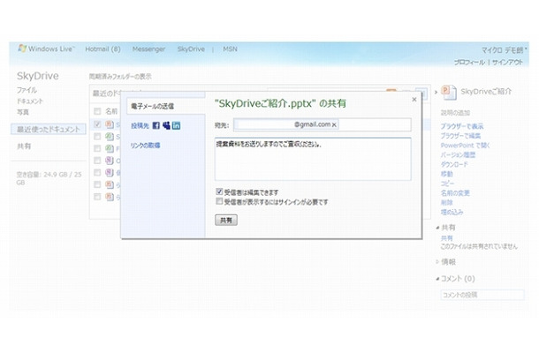This screenshot has height=353, width=539.
Task: Open ファイル in the left sidebar
Action: click(27, 90)
